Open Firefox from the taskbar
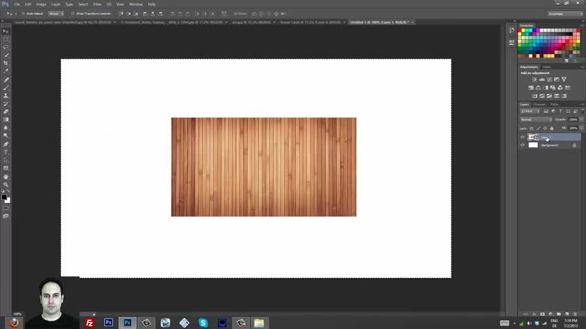586x329 pixels. [x=14, y=322]
